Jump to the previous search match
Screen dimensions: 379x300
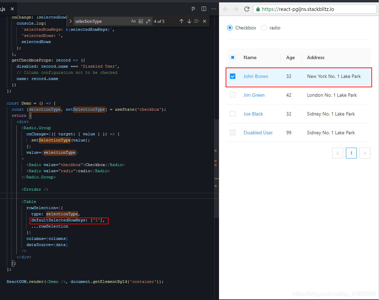pyautogui.click(x=181, y=21)
